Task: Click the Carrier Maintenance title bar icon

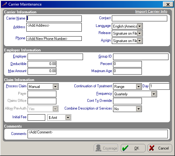Action: [x=4, y=4]
